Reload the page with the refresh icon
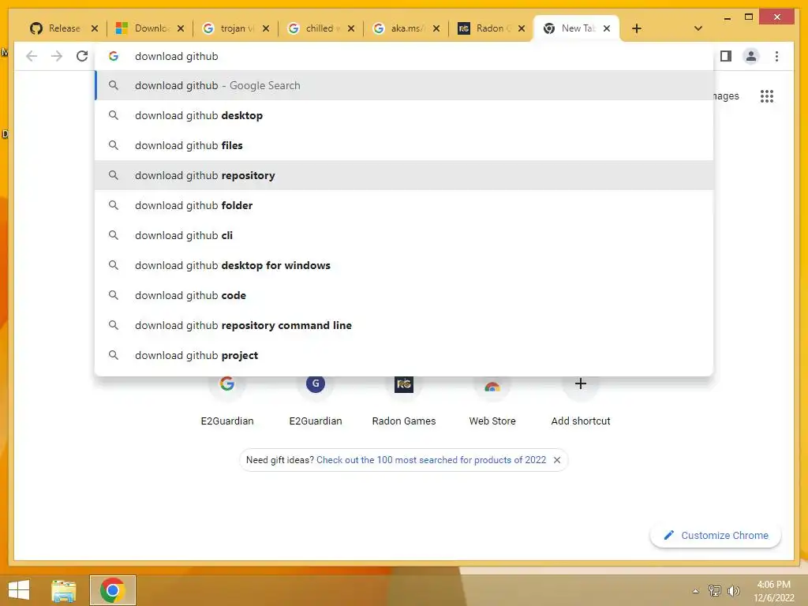Screen dimensions: 808x606 pos(82,56)
